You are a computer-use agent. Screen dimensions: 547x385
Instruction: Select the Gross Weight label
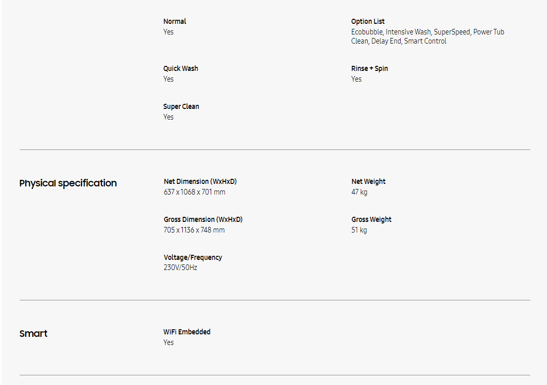tap(371, 219)
